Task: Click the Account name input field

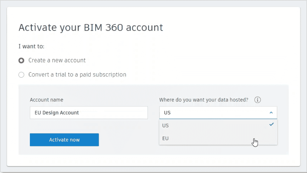Action: (89, 113)
